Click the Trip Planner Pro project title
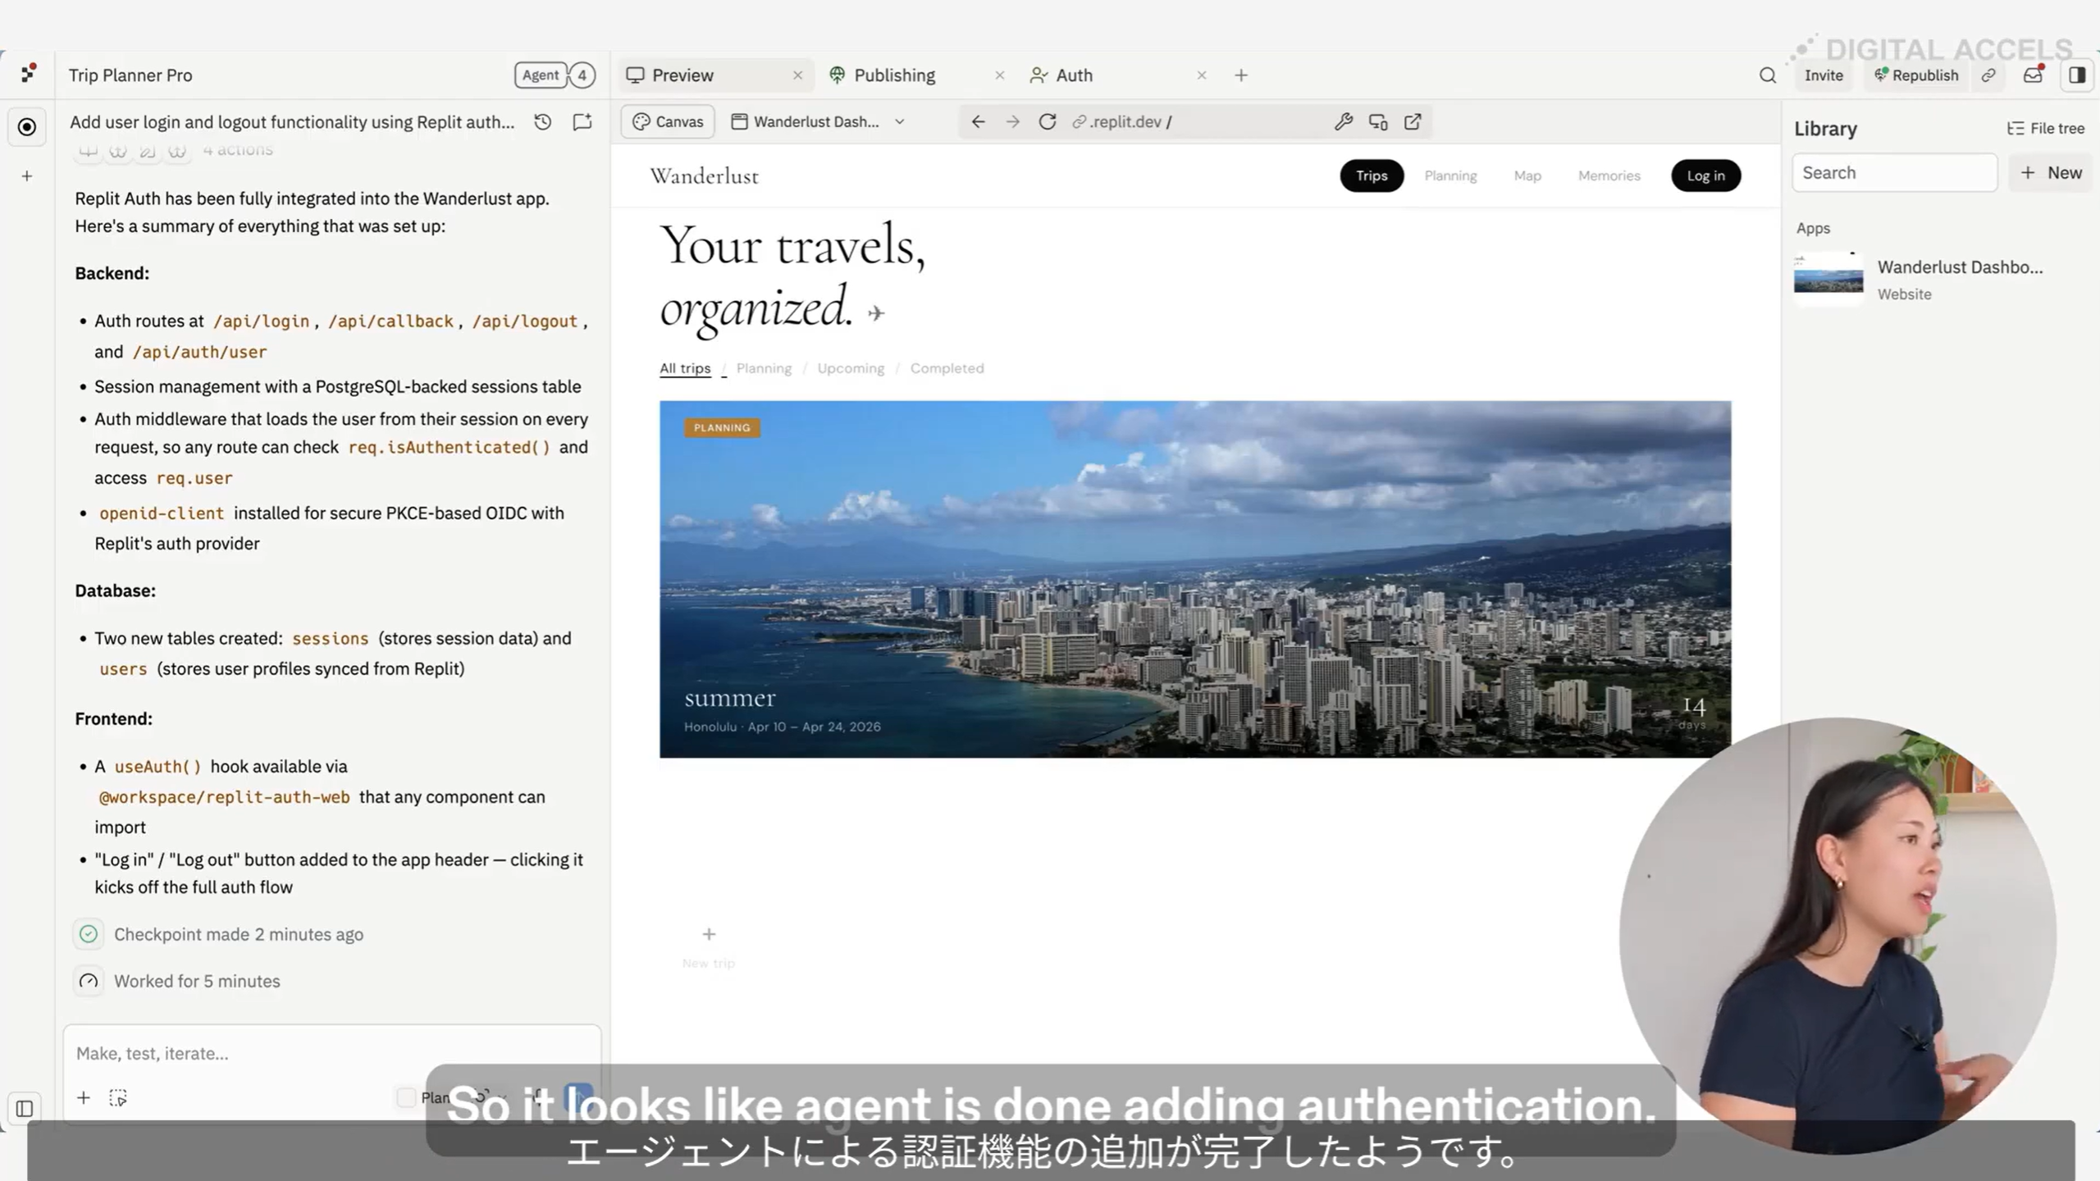 pyautogui.click(x=130, y=75)
